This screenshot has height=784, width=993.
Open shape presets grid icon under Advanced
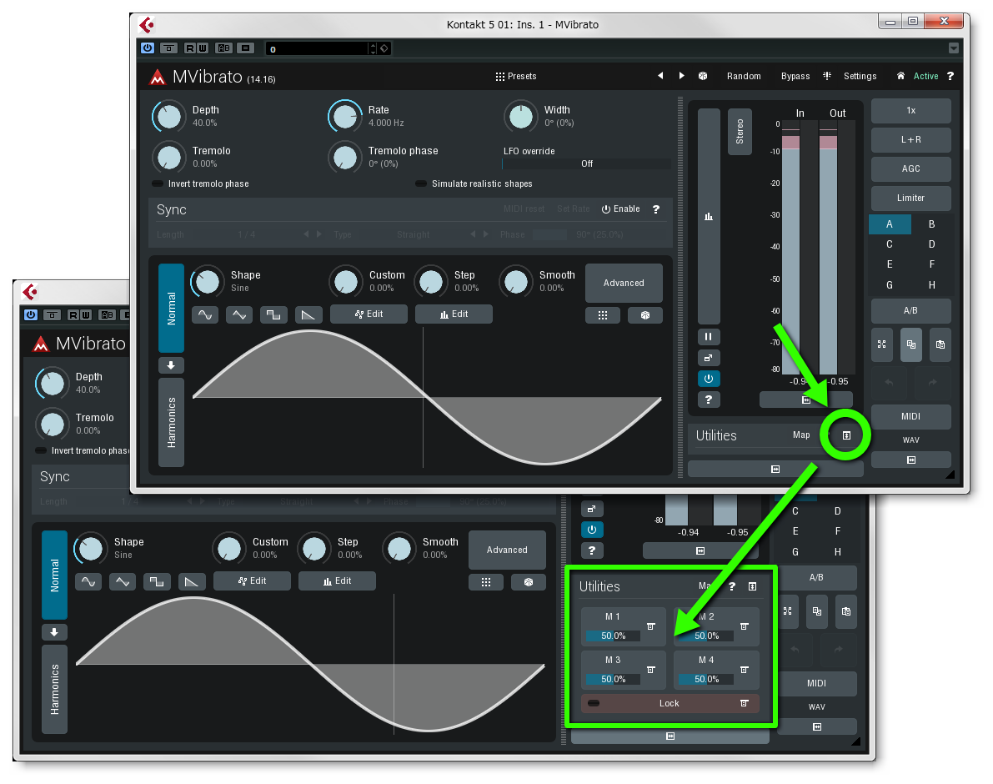tap(603, 314)
